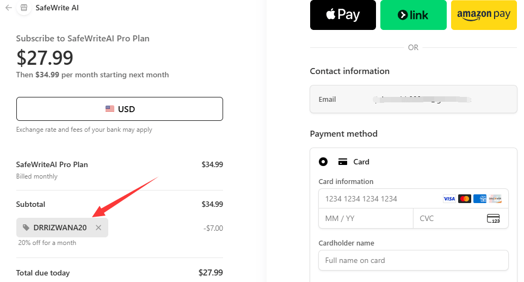Click the promo code tag icon
This screenshot has width=524, height=282.
tap(26, 228)
